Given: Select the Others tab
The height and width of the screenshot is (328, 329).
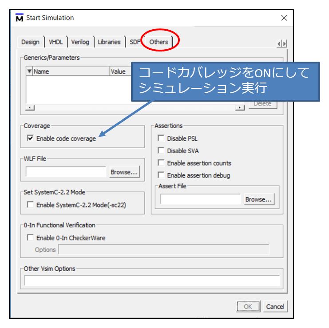Looking at the screenshot, I should click(x=159, y=42).
